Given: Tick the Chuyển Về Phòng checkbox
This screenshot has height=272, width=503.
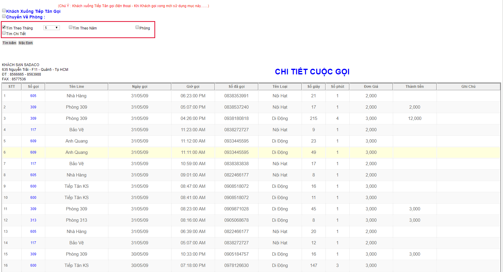Looking at the screenshot, I should tap(4, 16).
